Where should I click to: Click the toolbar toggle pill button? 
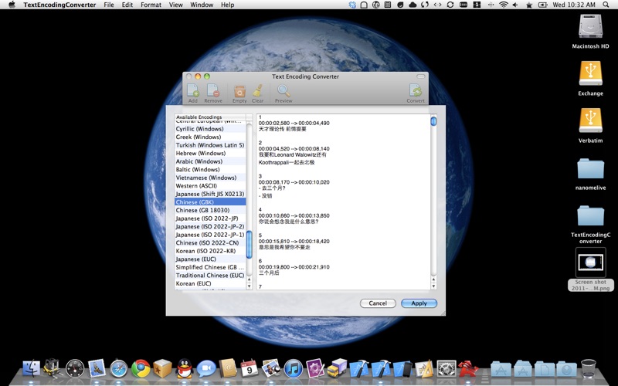[x=420, y=76]
